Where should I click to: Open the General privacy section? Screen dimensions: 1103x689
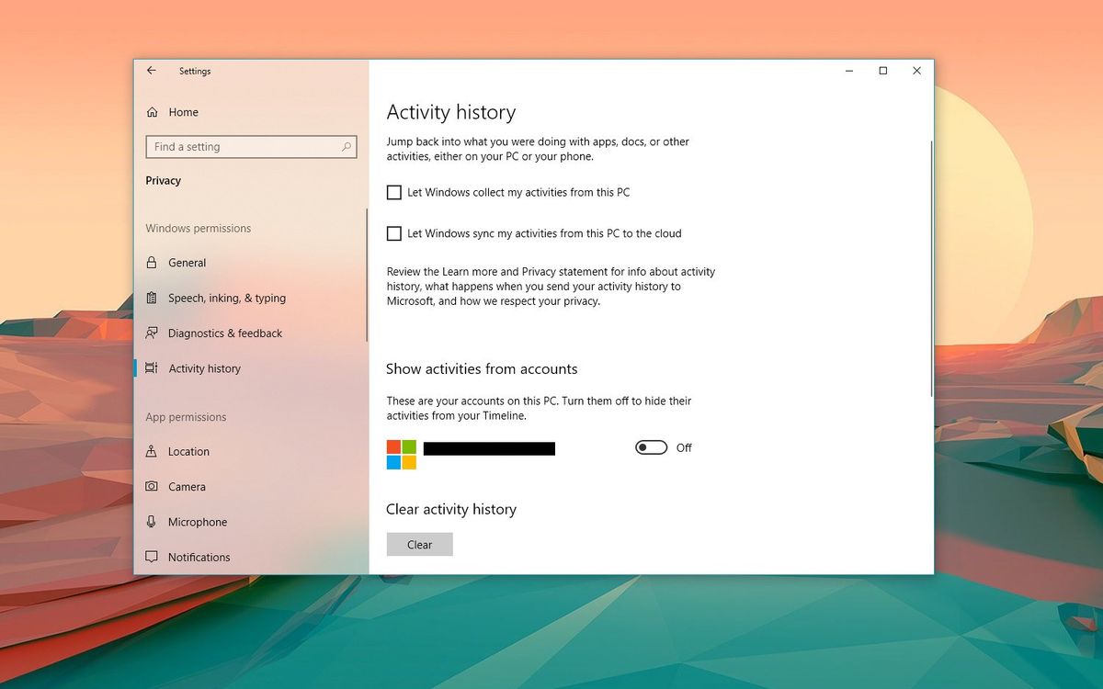[188, 262]
